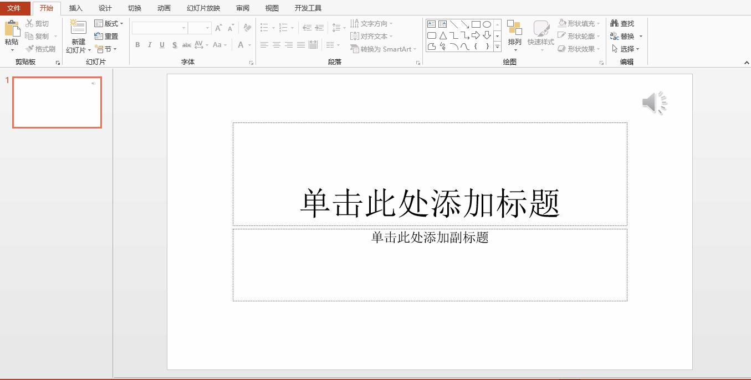This screenshot has width=751, height=380.
Task: Open Find (查找) in the editing group
Action: click(622, 23)
